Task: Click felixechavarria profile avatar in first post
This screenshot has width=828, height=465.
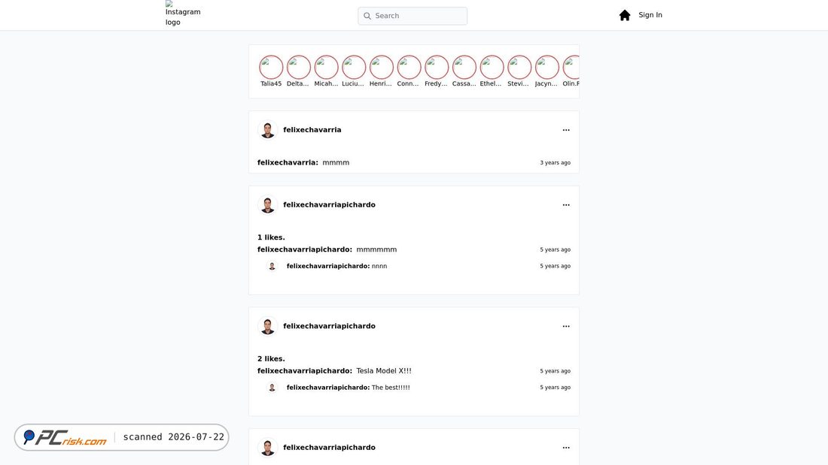Action: (268, 130)
